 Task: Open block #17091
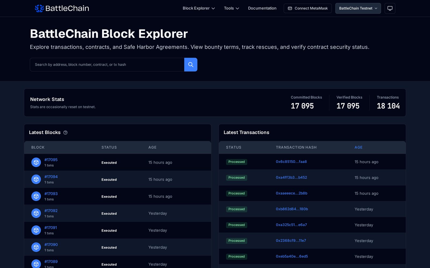pos(51,228)
